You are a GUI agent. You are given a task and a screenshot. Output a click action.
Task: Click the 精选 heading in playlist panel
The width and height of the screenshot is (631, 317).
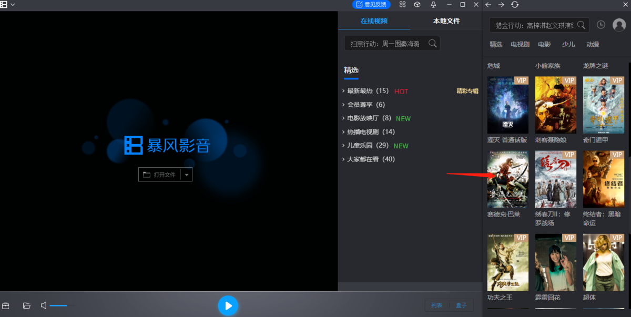[351, 70]
